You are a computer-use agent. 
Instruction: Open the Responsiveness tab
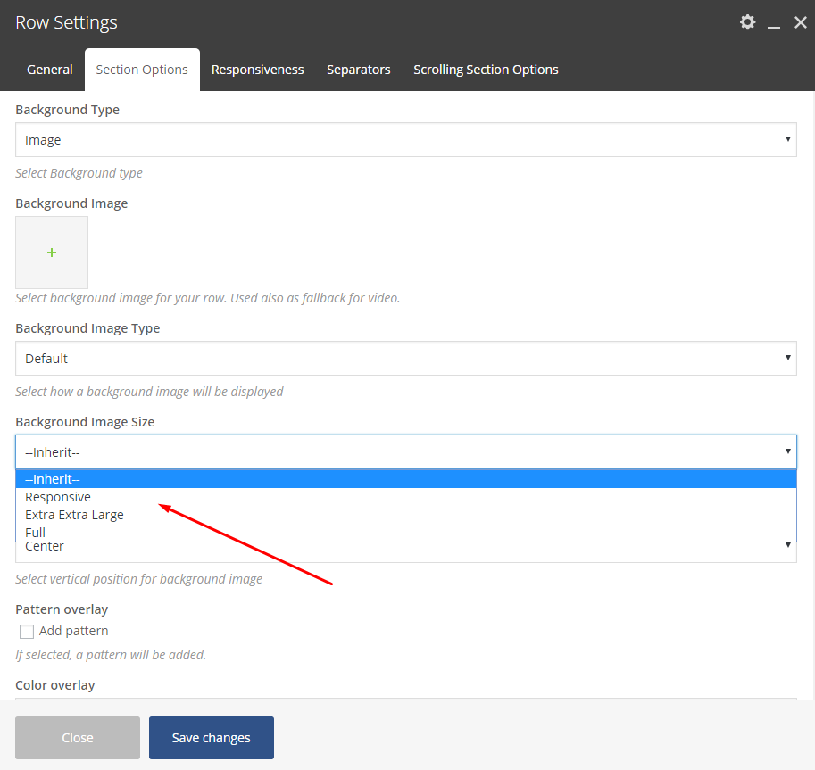tap(257, 70)
